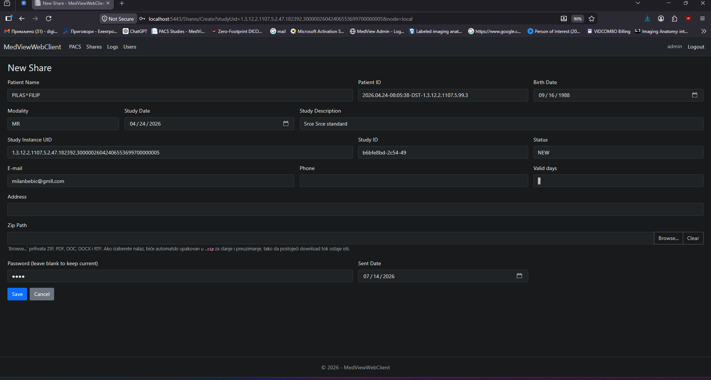The height and width of the screenshot is (380, 711).
Task: Click the Status field showing NEW
Action: click(x=618, y=152)
